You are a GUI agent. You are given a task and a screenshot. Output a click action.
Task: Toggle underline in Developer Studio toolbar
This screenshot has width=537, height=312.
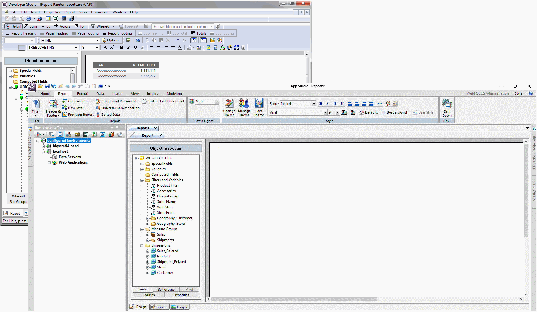pos(135,48)
